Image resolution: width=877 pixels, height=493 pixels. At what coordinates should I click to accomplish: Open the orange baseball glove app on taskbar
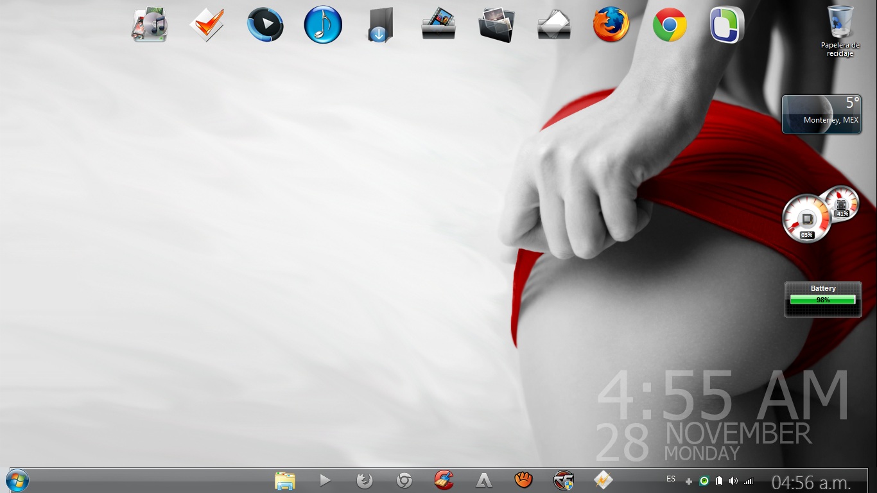click(x=524, y=480)
